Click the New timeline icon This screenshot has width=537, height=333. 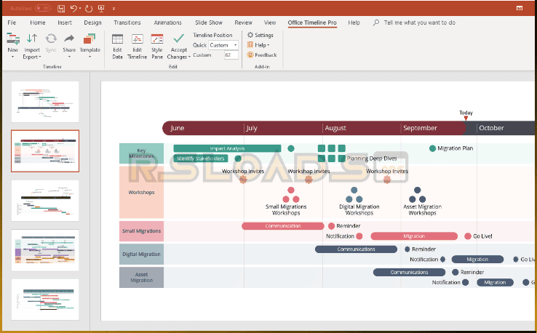pos(12,39)
